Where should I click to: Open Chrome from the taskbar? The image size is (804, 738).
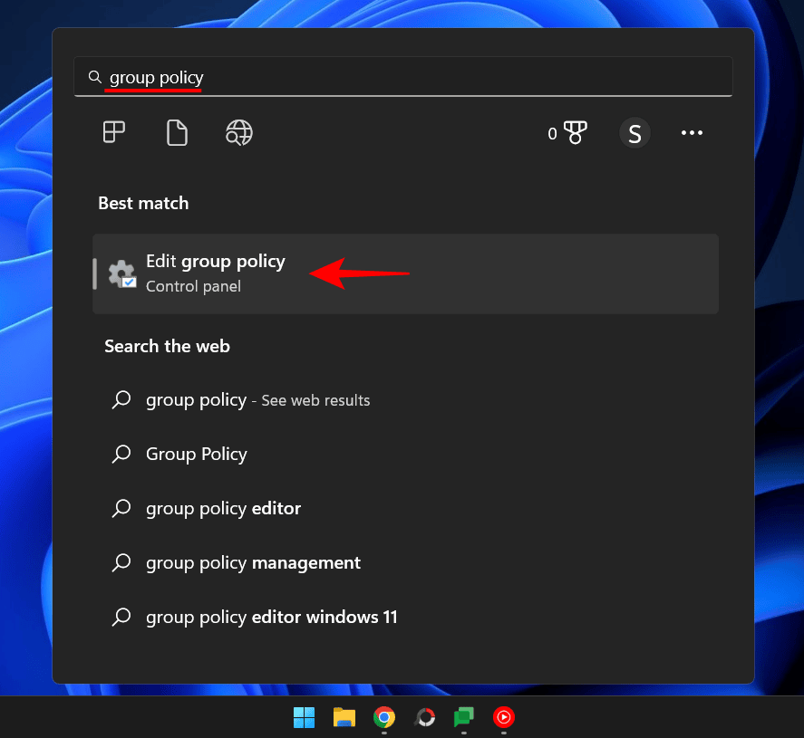(x=383, y=717)
